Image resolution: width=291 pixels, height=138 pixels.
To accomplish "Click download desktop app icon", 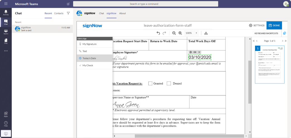I will tap(6, 133).
